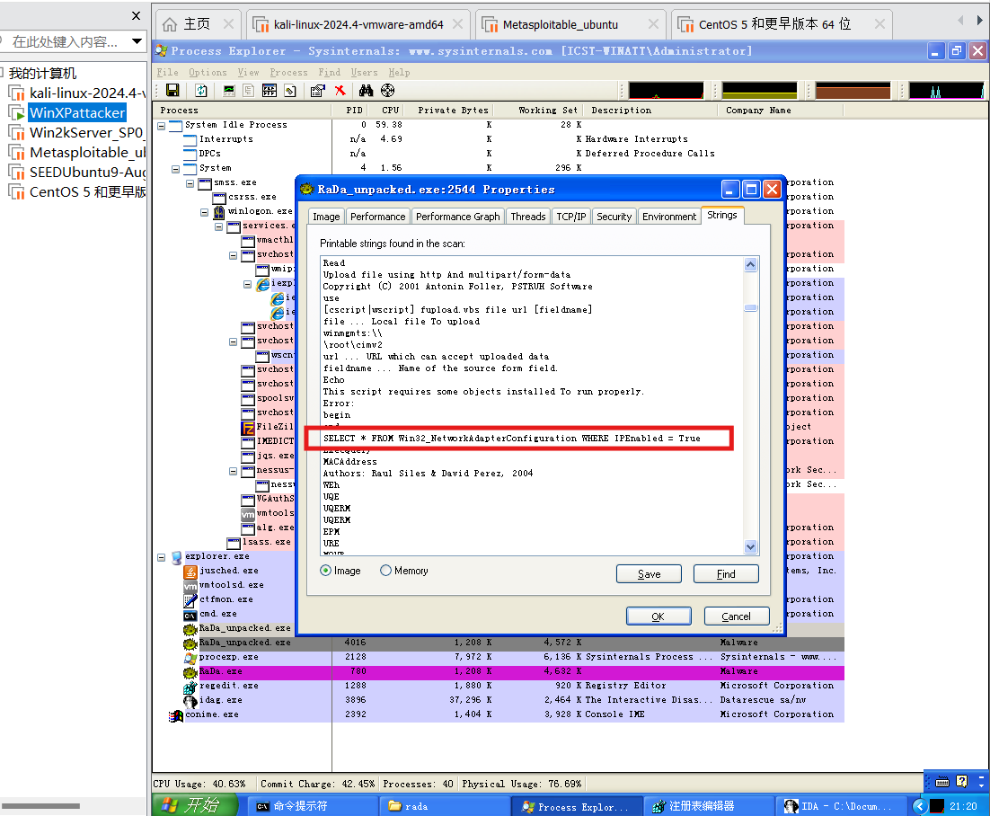Select the Memory radio button
This screenshot has width=990, height=816.
tap(385, 571)
